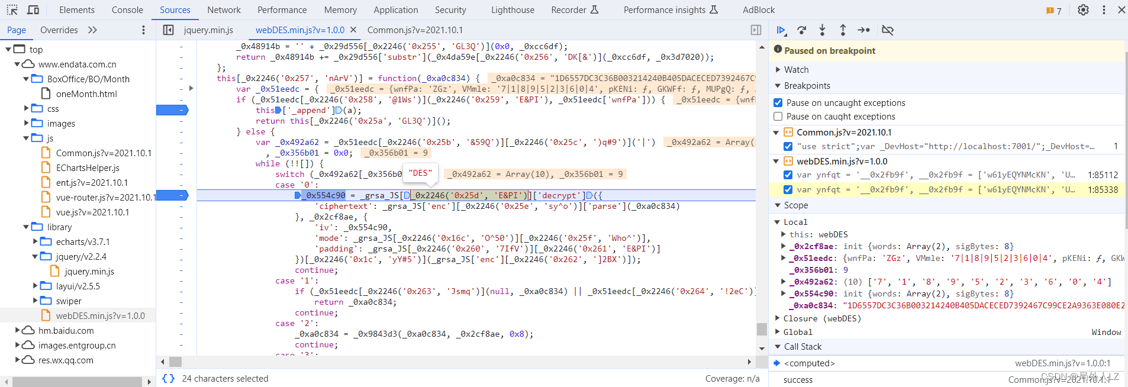Click the breakpoint marker on _0x554c90 line
The width and height of the screenshot is (1128, 387).
click(x=172, y=195)
